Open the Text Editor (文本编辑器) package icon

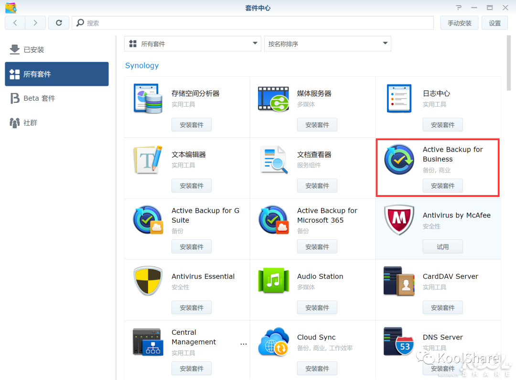(148, 160)
